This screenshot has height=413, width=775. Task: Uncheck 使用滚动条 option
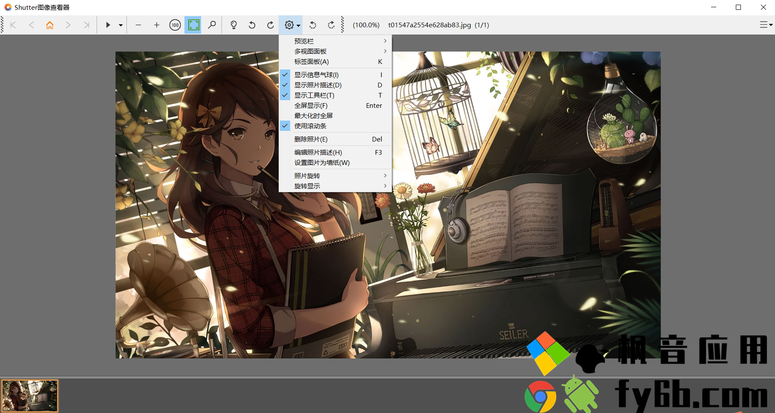tap(335, 126)
